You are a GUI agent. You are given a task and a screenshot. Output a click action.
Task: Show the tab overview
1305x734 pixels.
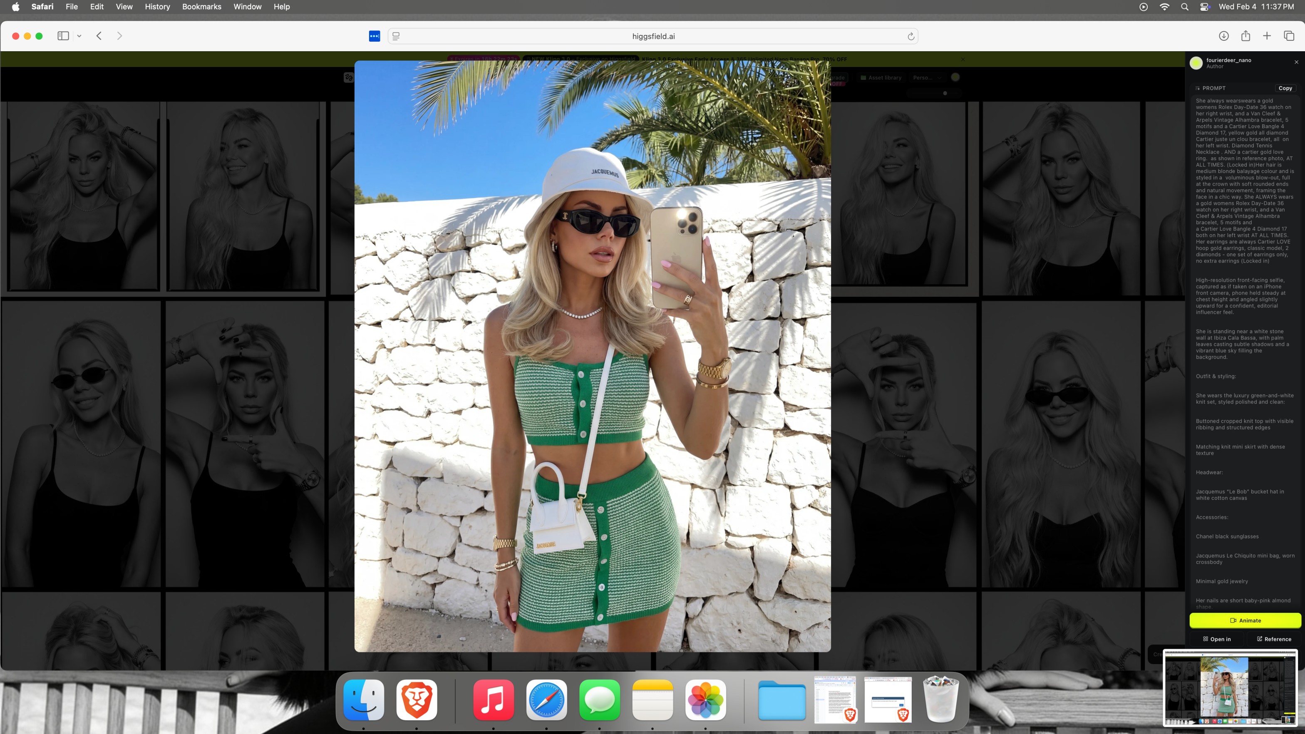(1289, 36)
